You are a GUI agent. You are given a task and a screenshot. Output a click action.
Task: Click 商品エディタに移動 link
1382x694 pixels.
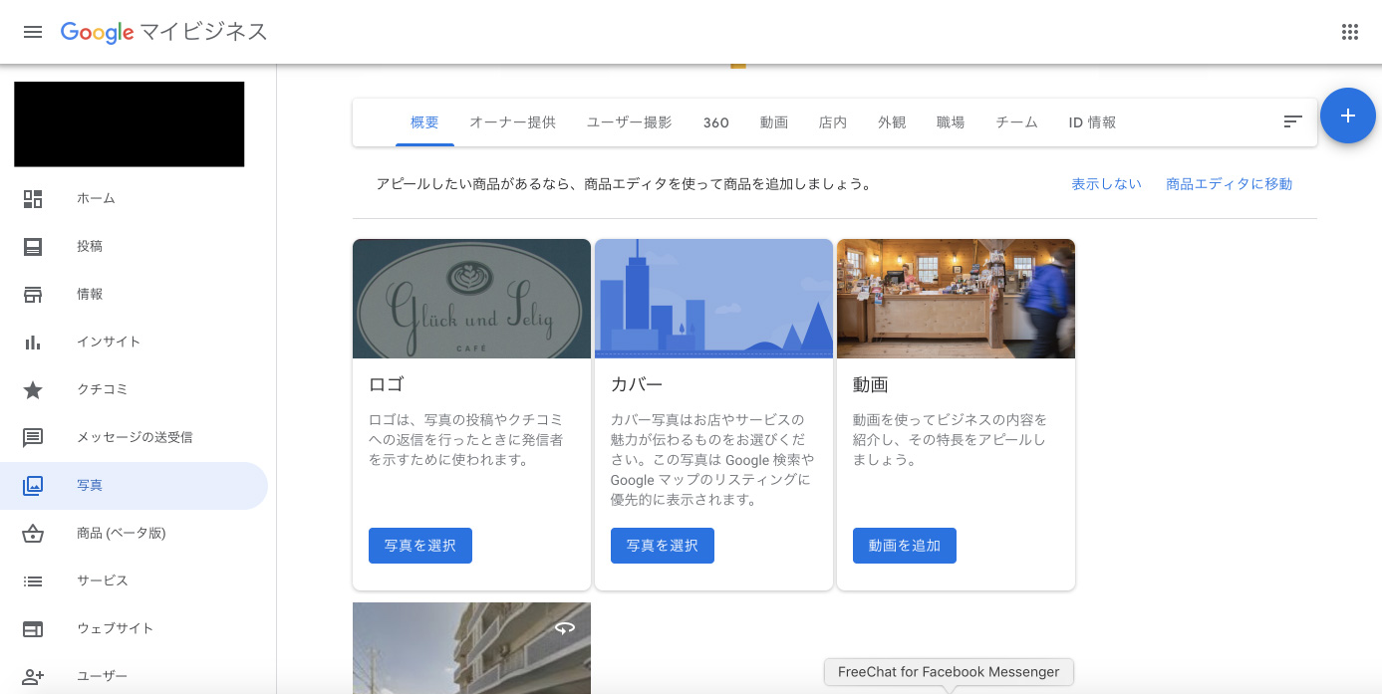click(1229, 183)
